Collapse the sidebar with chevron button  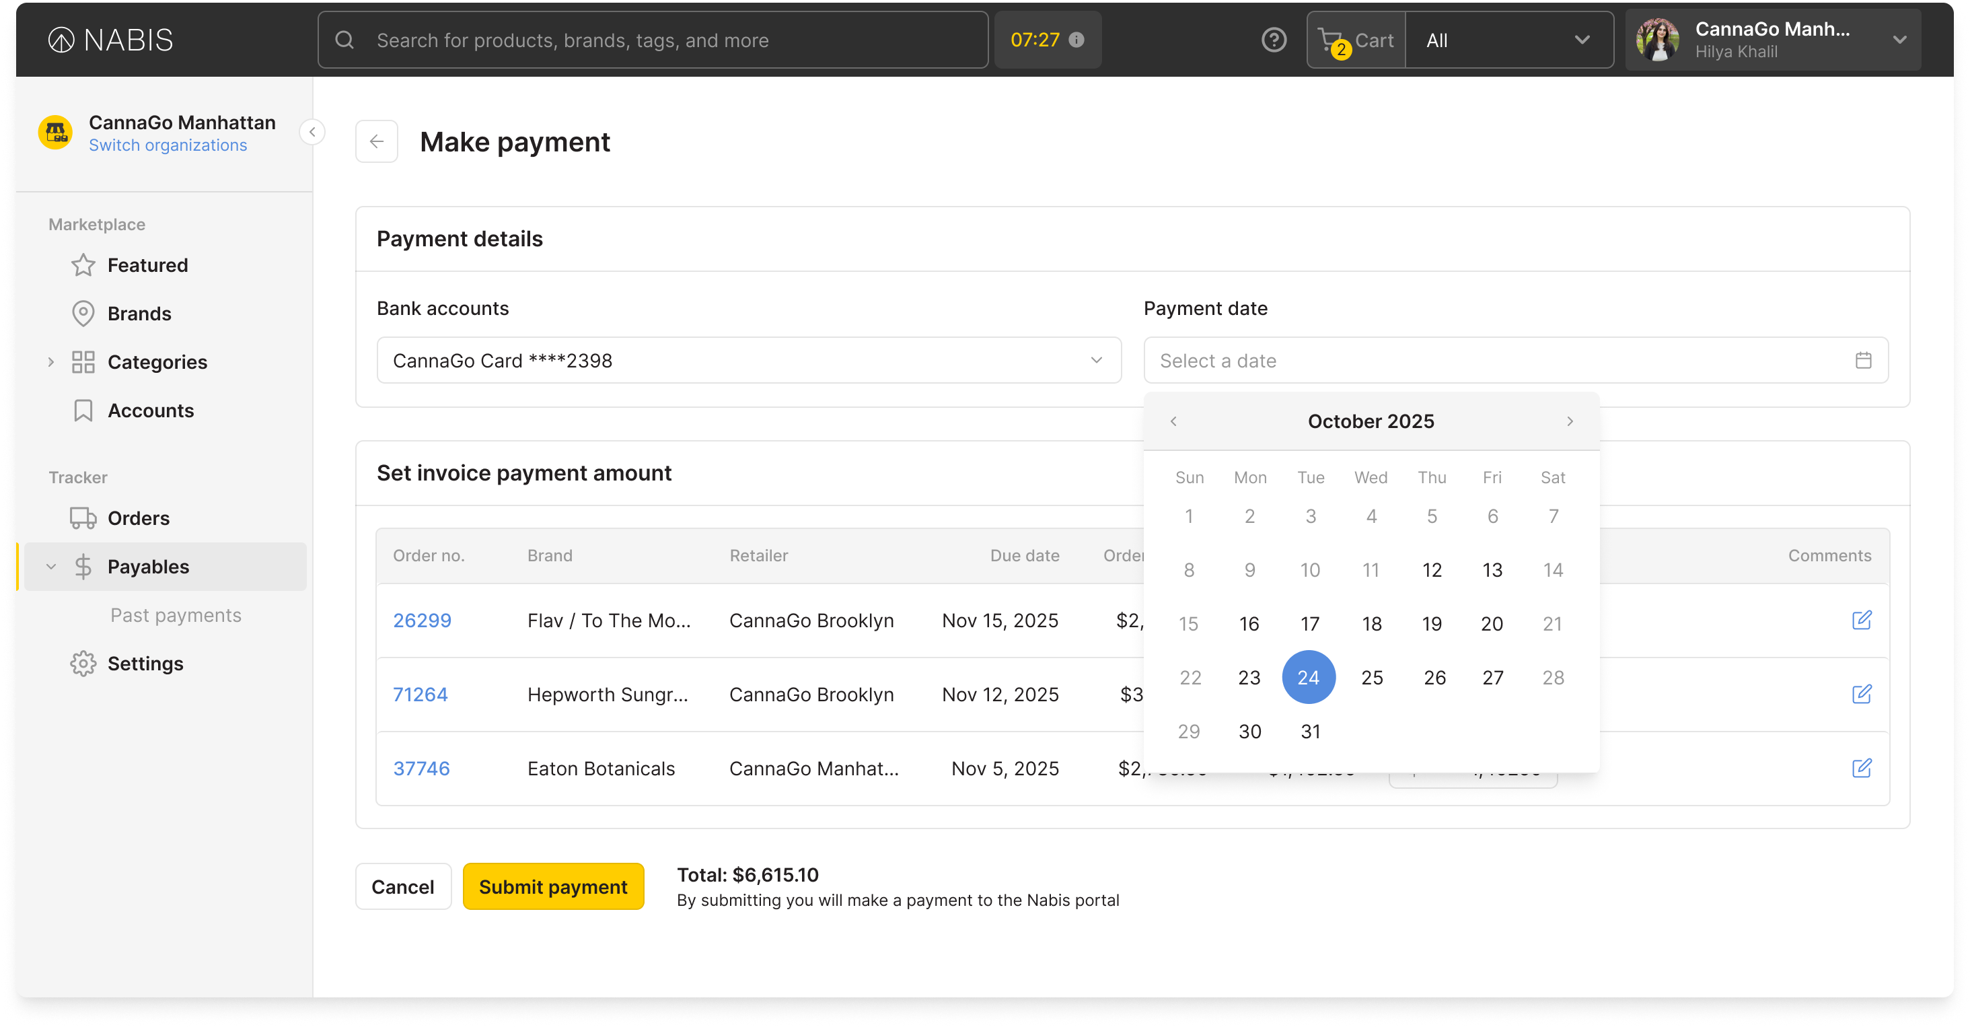click(x=312, y=131)
